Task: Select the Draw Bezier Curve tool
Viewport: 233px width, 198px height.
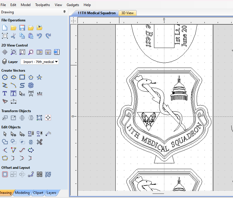Action: (22, 85)
